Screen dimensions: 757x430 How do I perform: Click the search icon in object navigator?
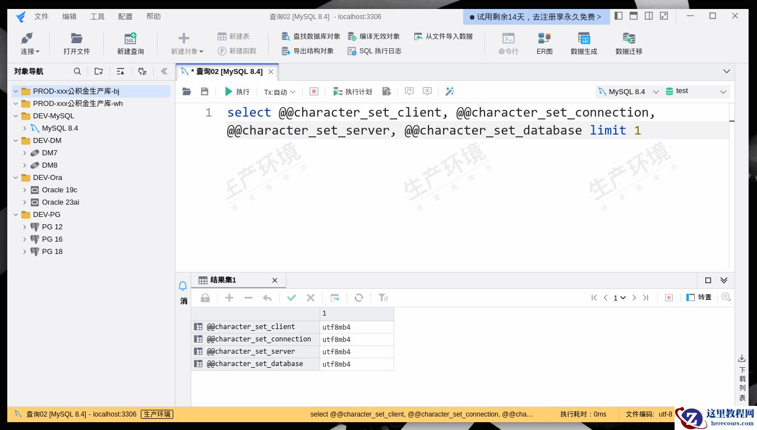click(77, 71)
